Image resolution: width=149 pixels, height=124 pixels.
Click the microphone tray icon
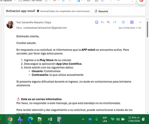pyautogui.click(x=97, y=119)
